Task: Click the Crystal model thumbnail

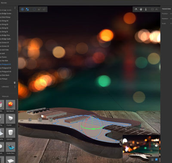Action: click(x=10, y=118)
